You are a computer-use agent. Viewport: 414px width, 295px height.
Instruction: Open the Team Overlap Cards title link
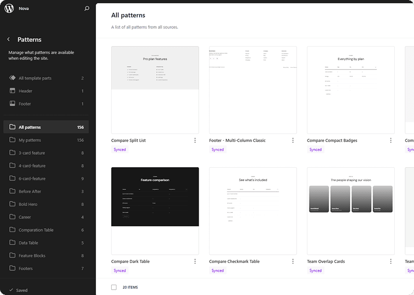click(326, 261)
